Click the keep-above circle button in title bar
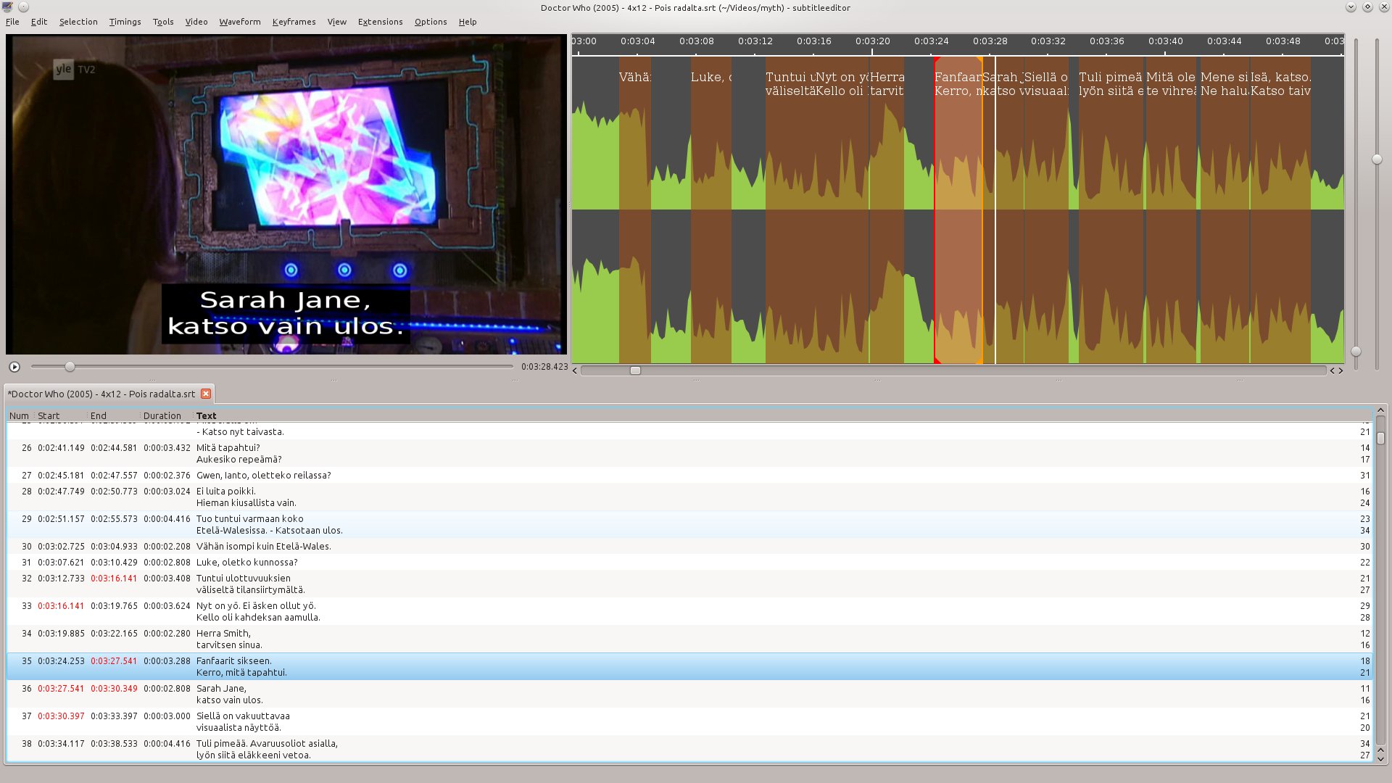The image size is (1392, 783). pyautogui.click(x=23, y=7)
